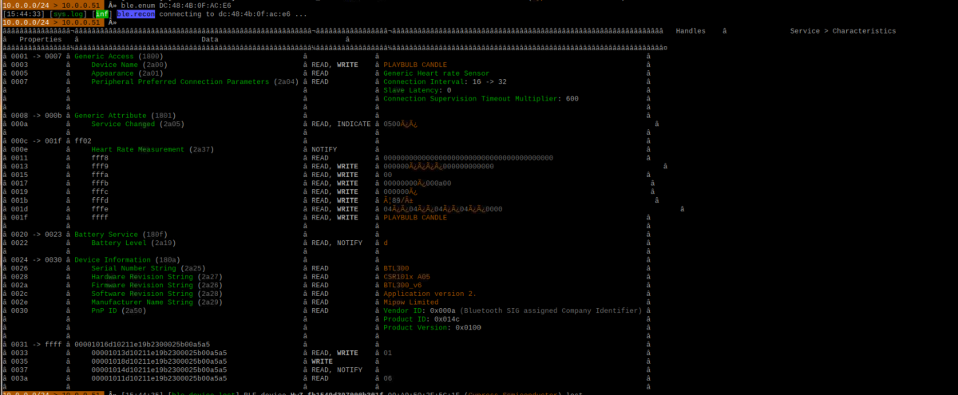The width and height of the screenshot is (958, 395).
Task: Click the Application version 2. value
Action: coord(430,294)
